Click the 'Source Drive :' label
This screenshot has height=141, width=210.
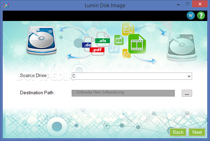pos(34,75)
